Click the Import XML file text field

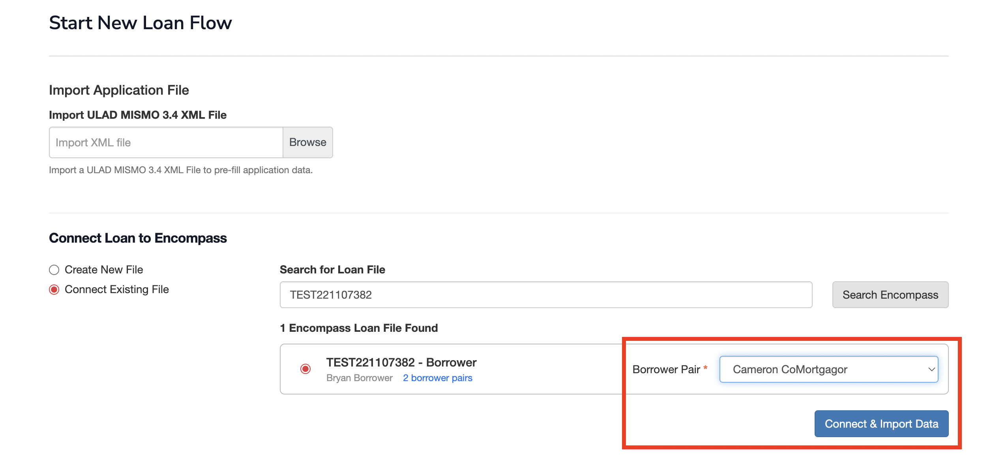coord(166,142)
